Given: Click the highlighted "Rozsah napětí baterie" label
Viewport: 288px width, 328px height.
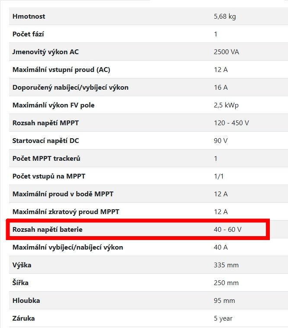Looking at the screenshot, I should pos(48,229).
